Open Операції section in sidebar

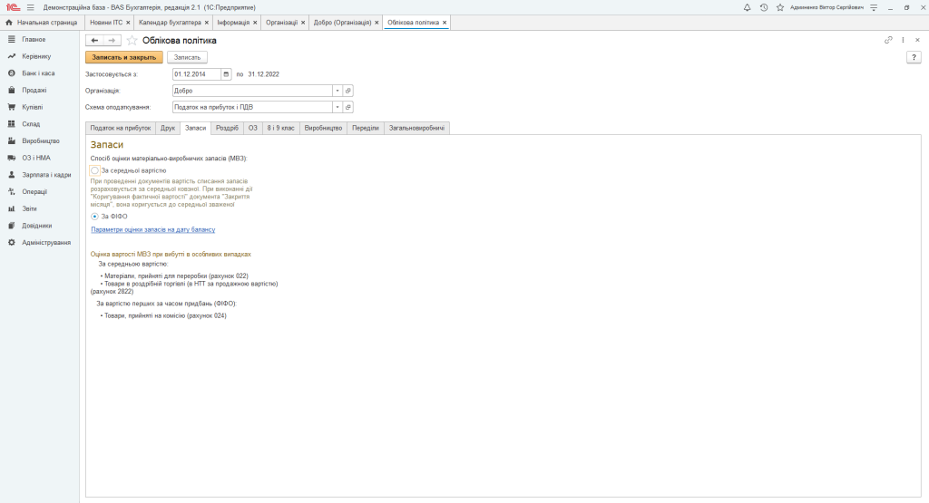pos(34,192)
